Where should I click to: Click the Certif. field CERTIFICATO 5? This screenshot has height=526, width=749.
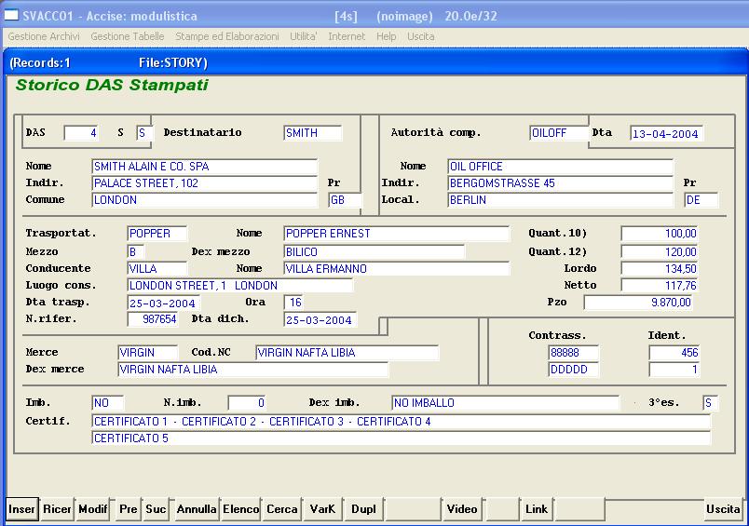point(401,438)
